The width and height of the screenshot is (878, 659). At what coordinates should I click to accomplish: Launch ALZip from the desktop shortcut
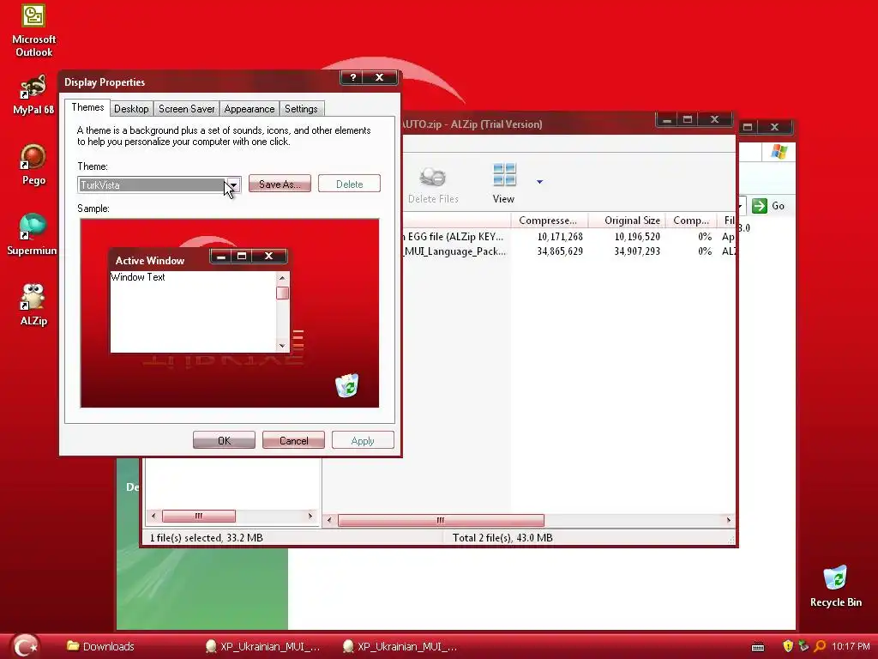(x=33, y=305)
